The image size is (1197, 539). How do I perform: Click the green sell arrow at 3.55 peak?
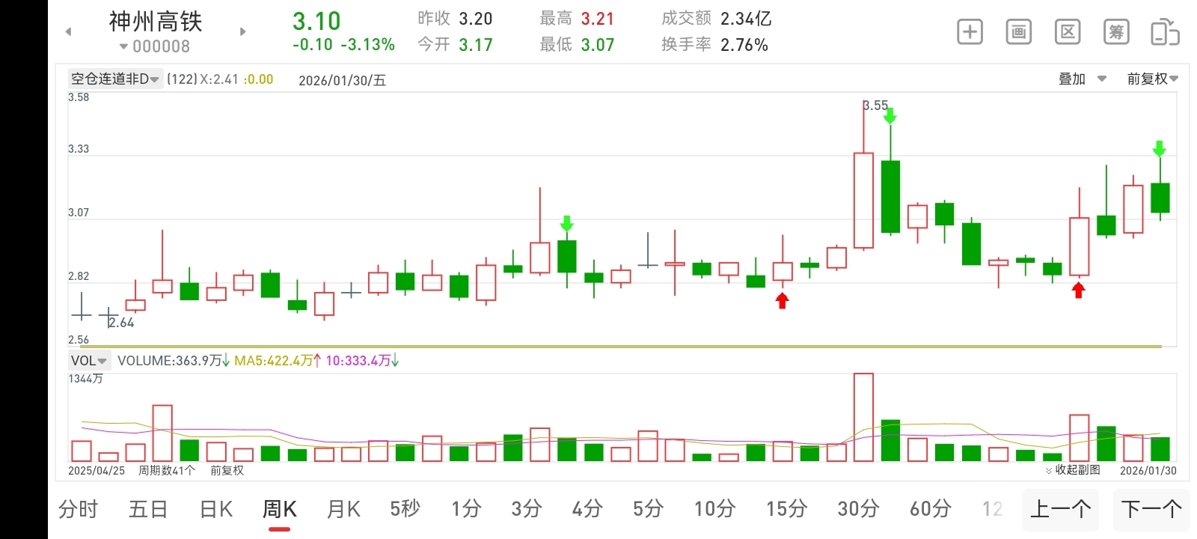point(890,115)
